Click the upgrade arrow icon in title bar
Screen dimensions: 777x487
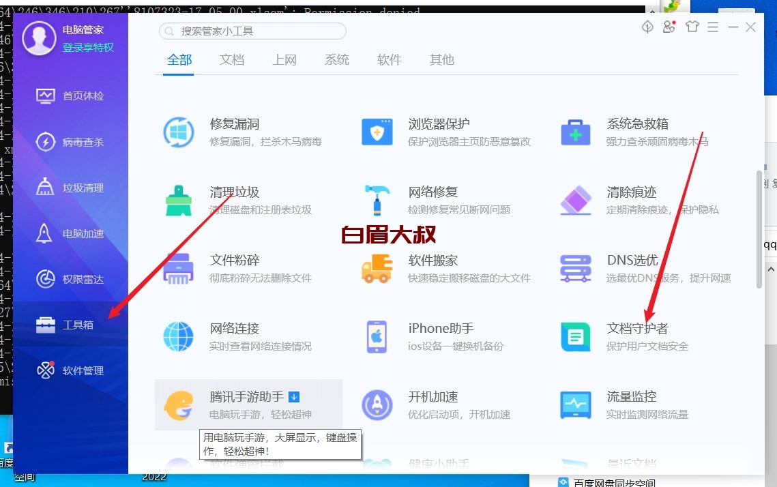(647, 27)
